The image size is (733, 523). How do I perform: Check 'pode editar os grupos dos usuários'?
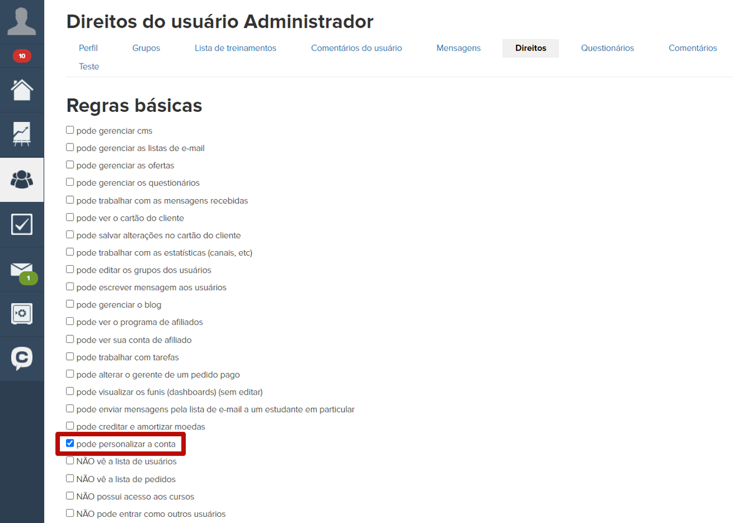(70, 269)
